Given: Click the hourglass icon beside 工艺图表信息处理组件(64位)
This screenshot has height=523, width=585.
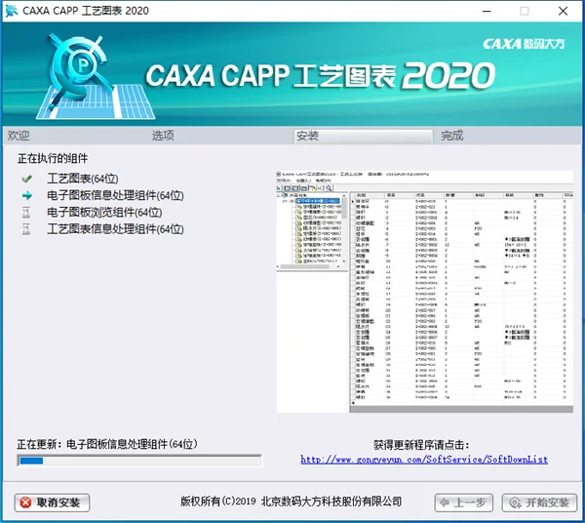Looking at the screenshot, I should (26, 229).
